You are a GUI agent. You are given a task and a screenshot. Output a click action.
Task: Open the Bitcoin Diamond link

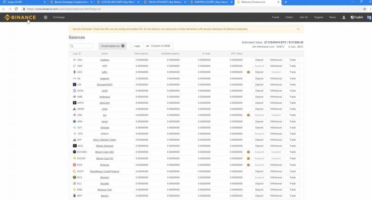[104, 146]
